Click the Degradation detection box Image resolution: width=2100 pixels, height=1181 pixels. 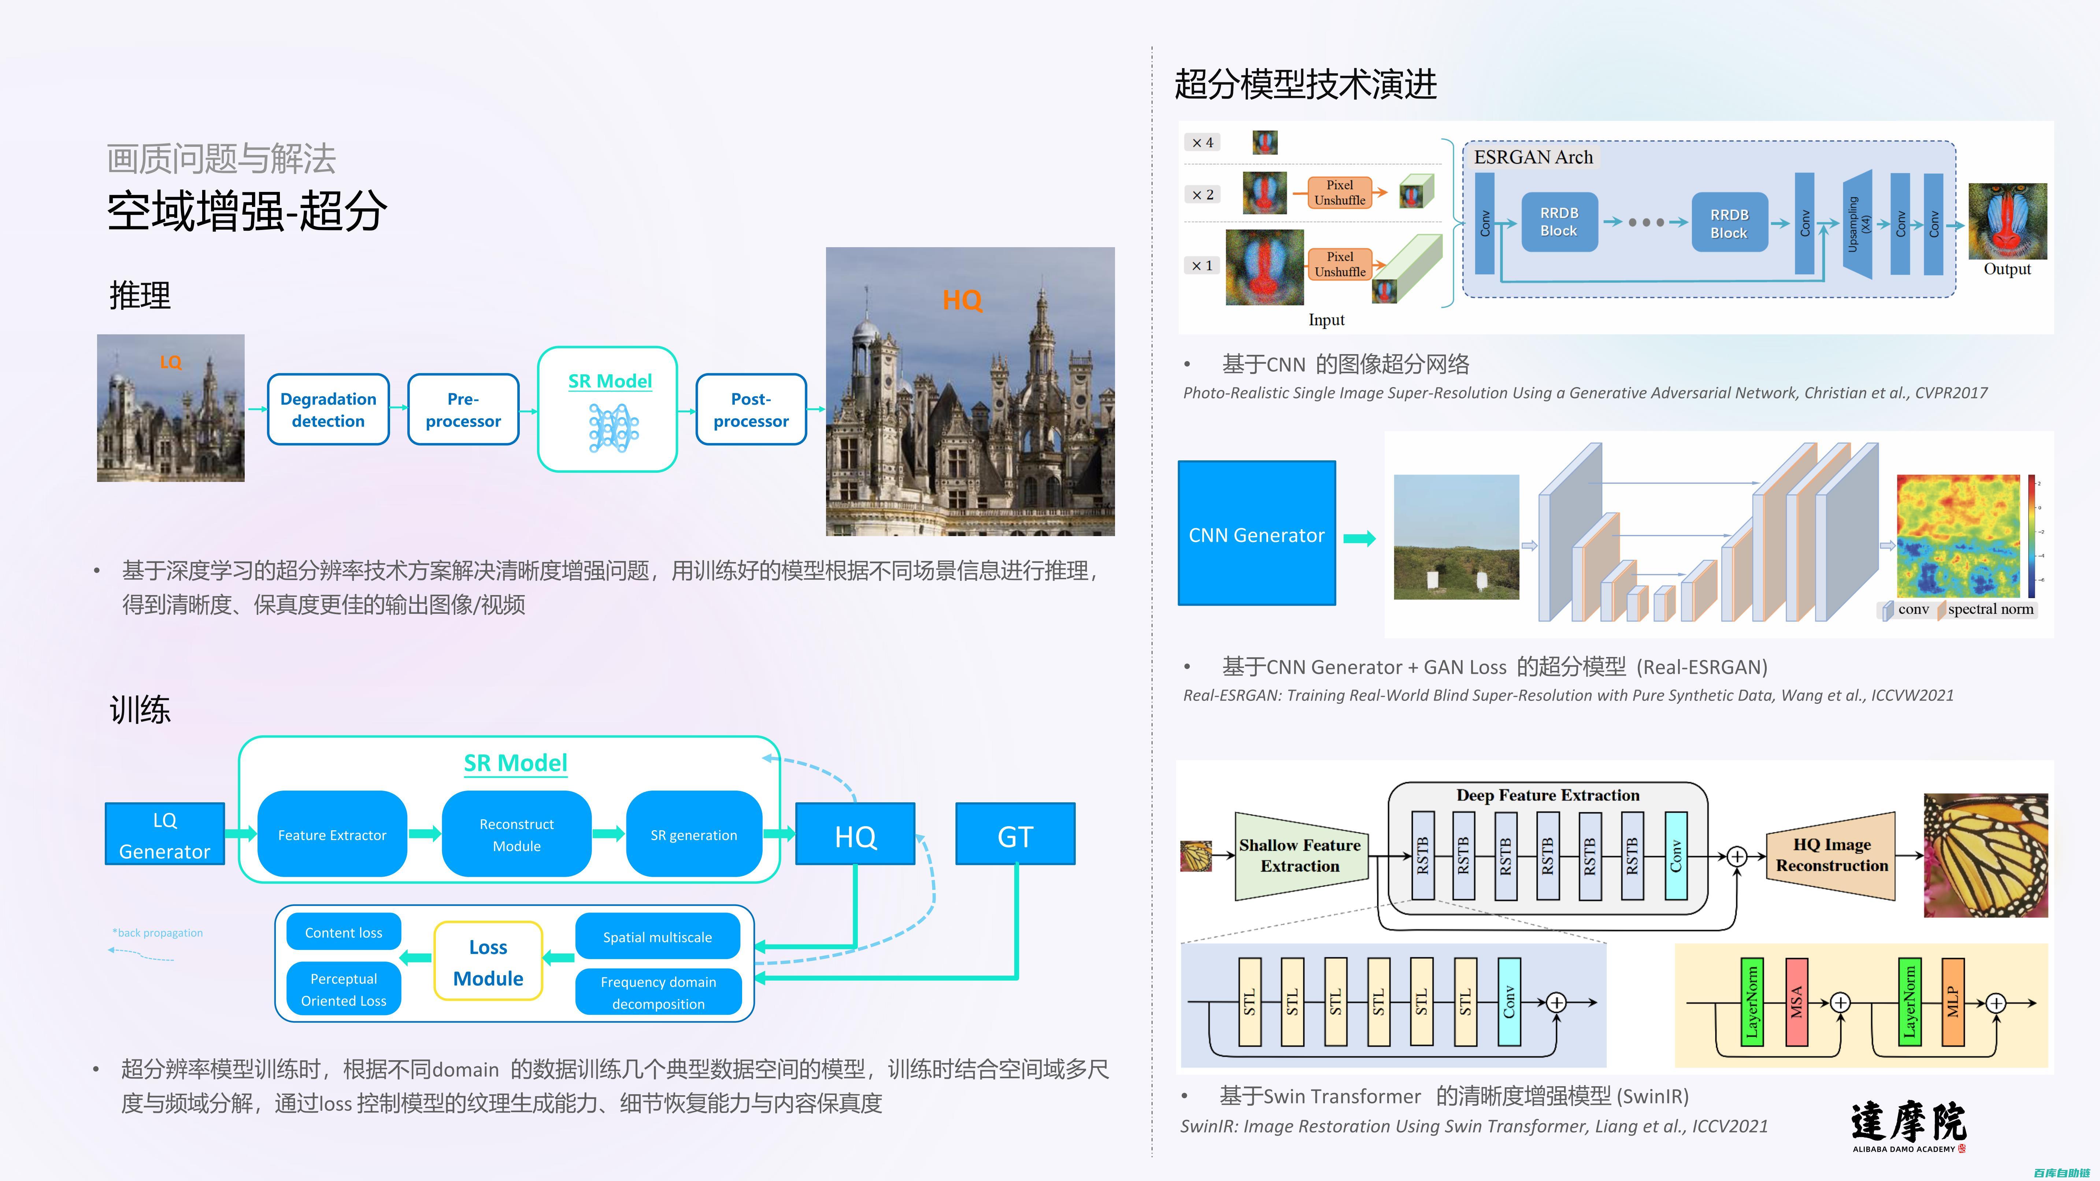coord(329,409)
